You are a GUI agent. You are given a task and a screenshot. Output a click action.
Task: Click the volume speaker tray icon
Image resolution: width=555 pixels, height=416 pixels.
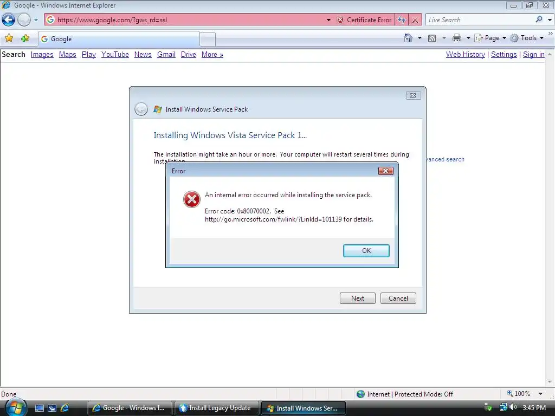coord(513,407)
